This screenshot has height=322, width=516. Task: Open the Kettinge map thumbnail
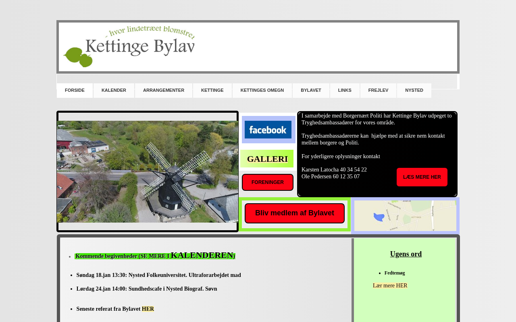405,216
